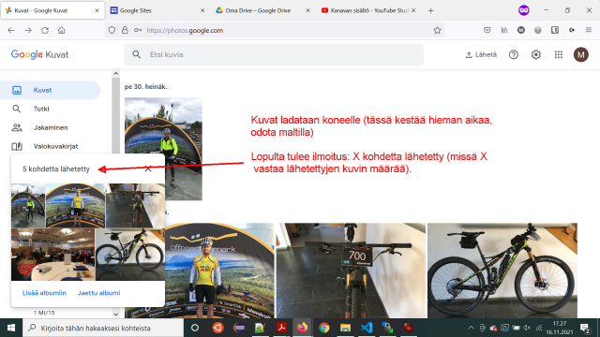Click Lisää albumiin link
Image resolution: width=600 pixels, height=337 pixels.
click(x=44, y=293)
